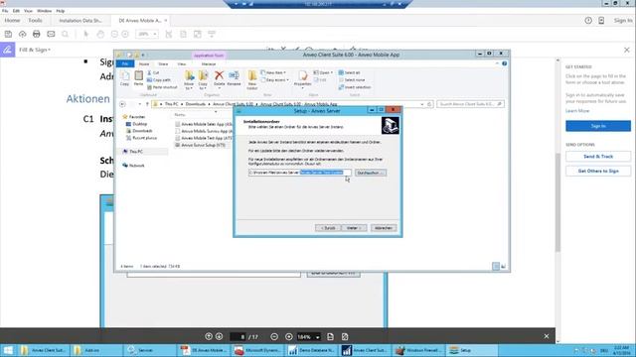Click the minus zoom button in the bottom PDF bar
Viewport: 636px width, 357px height.
coord(274,337)
